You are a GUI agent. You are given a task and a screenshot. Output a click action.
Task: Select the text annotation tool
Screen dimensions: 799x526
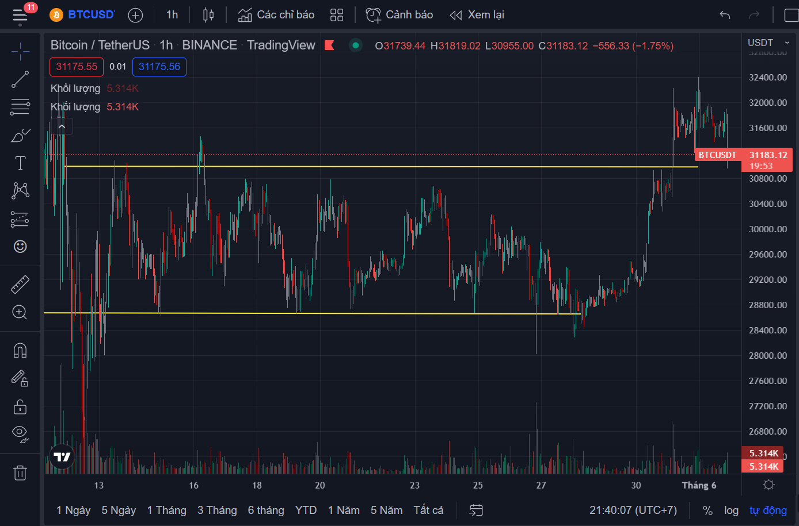click(20, 163)
